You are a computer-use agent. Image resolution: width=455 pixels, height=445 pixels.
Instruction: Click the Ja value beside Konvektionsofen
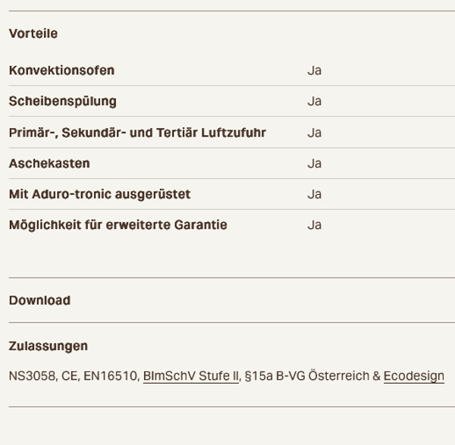pos(315,71)
